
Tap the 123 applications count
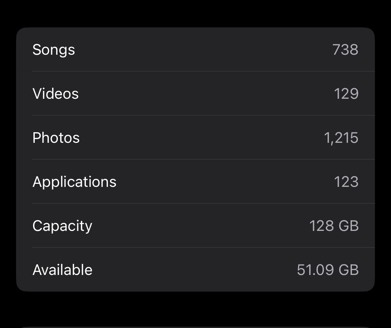coord(346,182)
